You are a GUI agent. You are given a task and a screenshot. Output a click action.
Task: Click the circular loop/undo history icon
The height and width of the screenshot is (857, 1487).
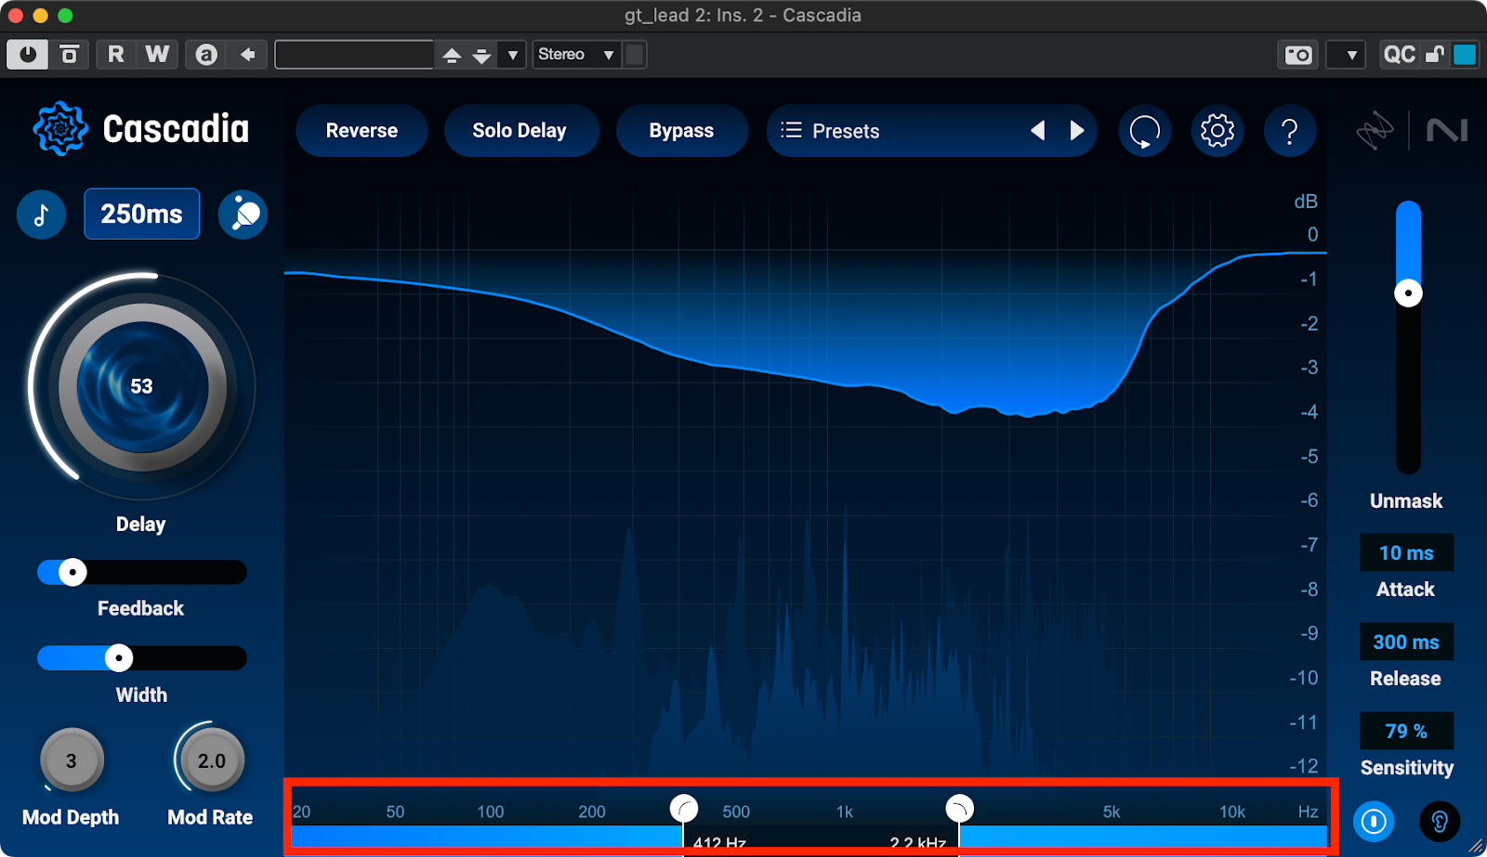[x=1144, y=131]
